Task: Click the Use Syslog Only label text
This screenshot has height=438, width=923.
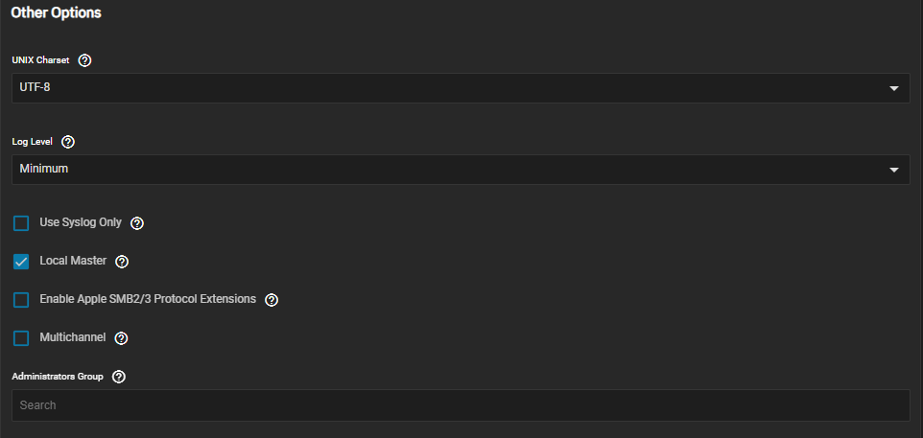Action: click(x=81, y=222)
